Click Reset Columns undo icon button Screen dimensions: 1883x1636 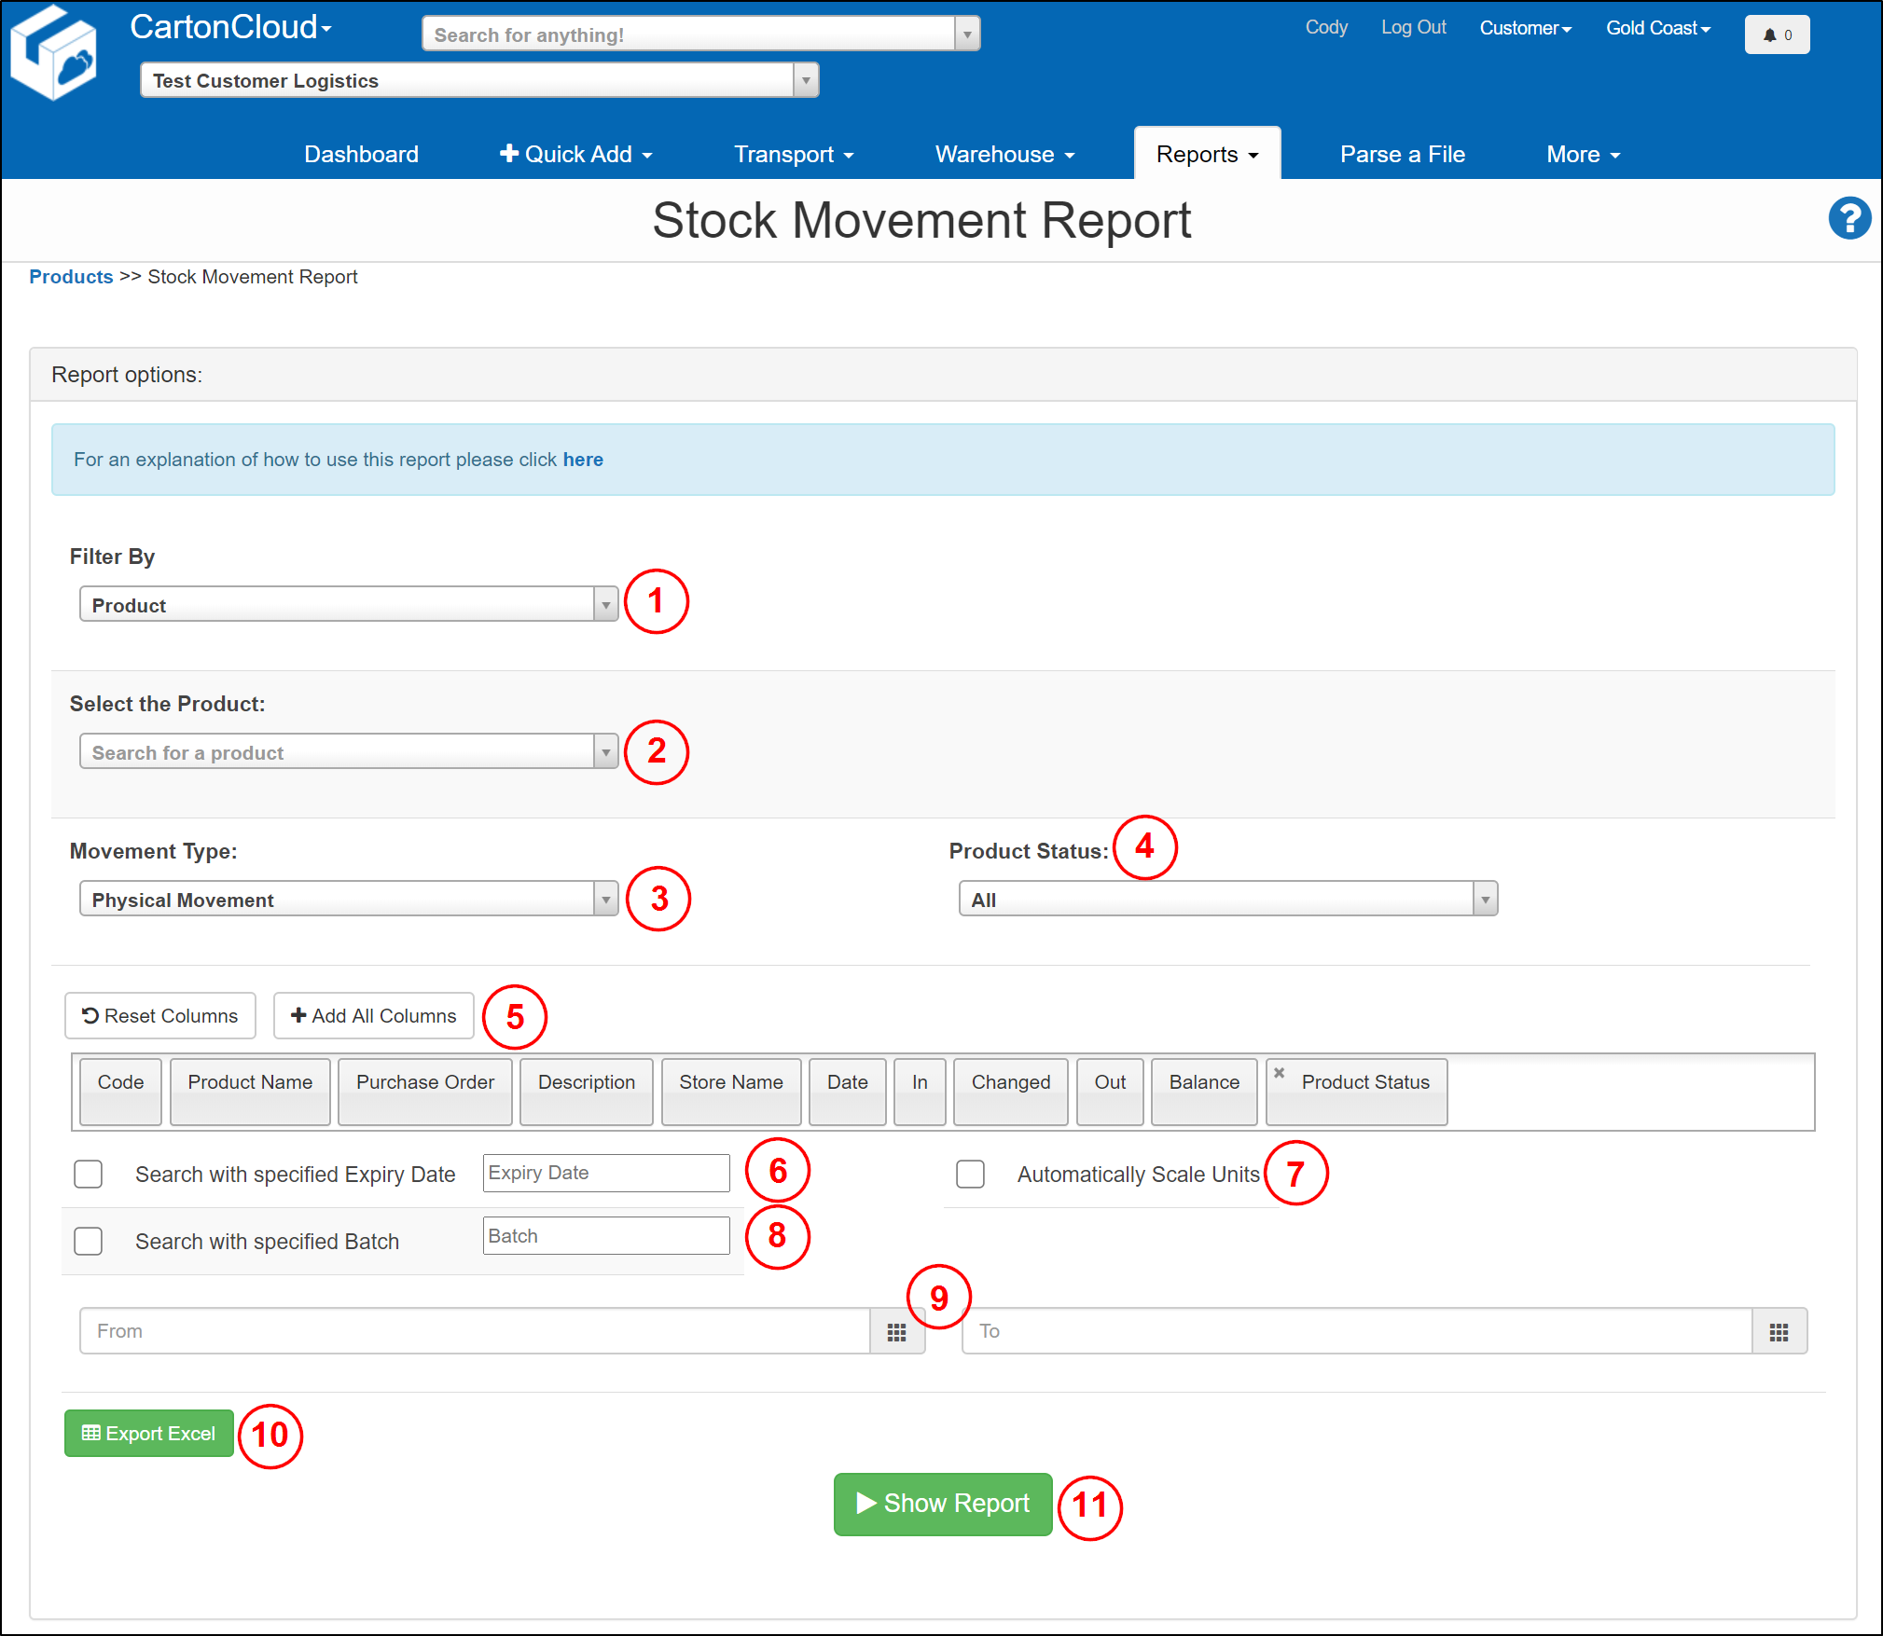(160, 1015)
